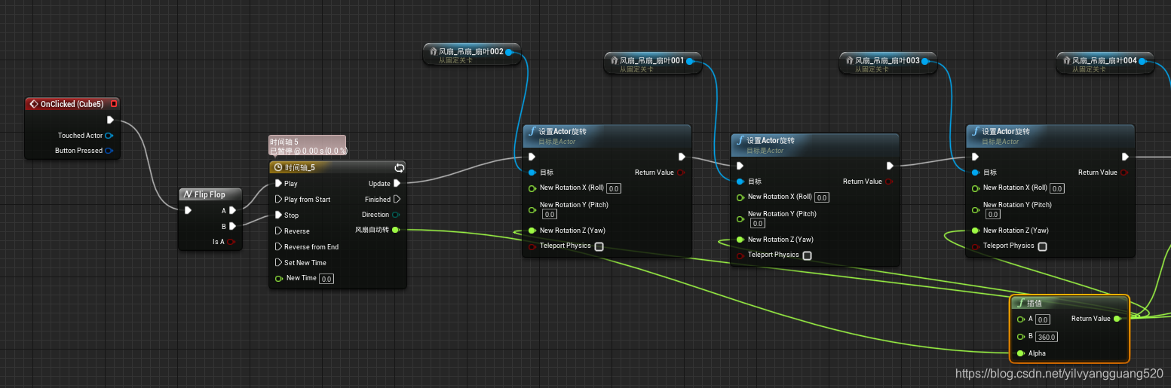Click the 风扇自动转 float output pin
The width and height of the screenshot is (1171, 388).
(397, 230)
